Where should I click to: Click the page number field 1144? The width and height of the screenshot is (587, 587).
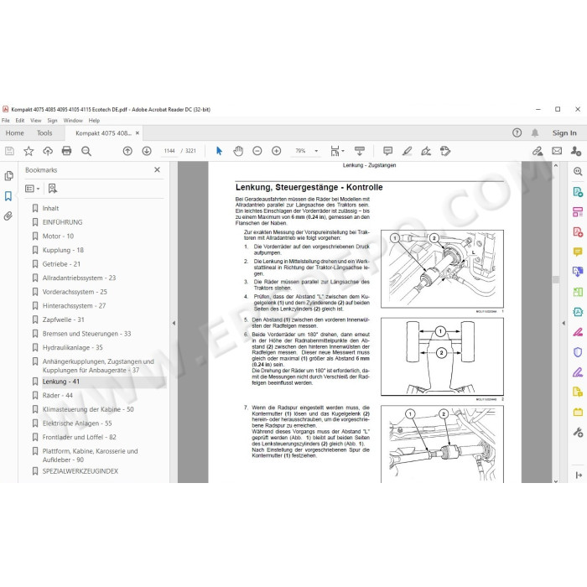[169, 151]
